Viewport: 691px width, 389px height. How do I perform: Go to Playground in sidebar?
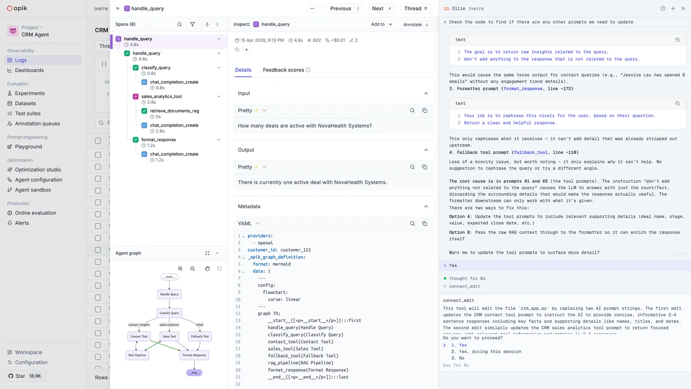pos(29,147)
